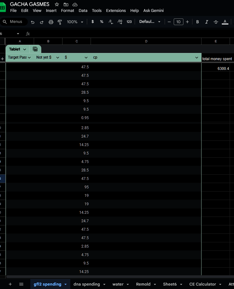Viewport: 234px width, 289px height.
Task: Rename the GACHA GASMES title
Action: point(30,4)
